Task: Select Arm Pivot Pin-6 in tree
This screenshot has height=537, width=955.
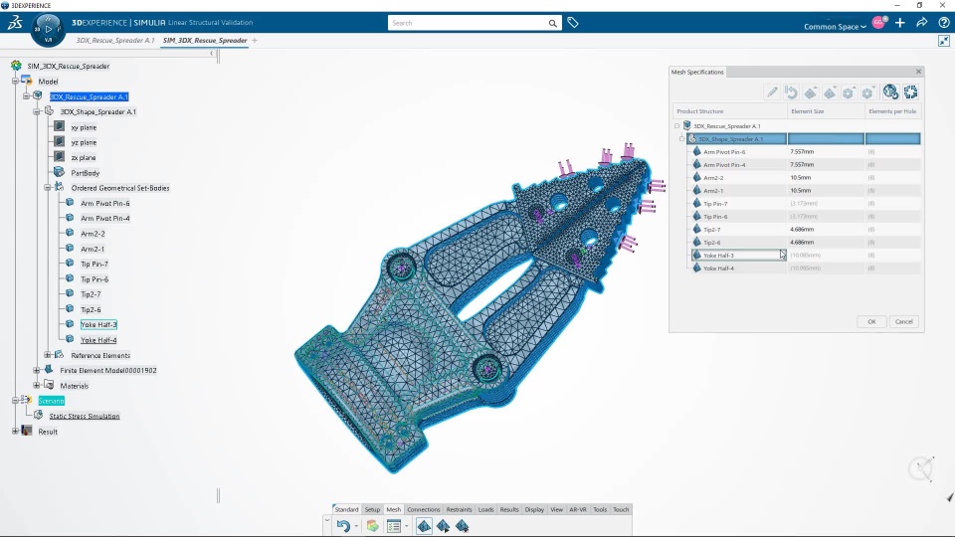Action: point(104,203)
